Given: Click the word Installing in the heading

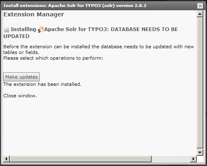Looking at the screenshot, I should click(23, 29).
